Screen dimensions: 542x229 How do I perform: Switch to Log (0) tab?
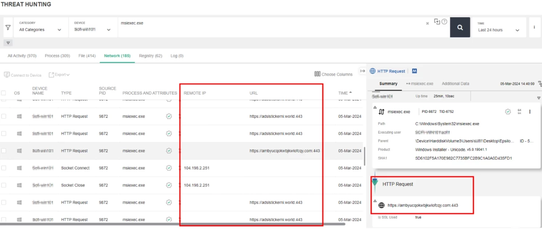click(x=177, y=56)
